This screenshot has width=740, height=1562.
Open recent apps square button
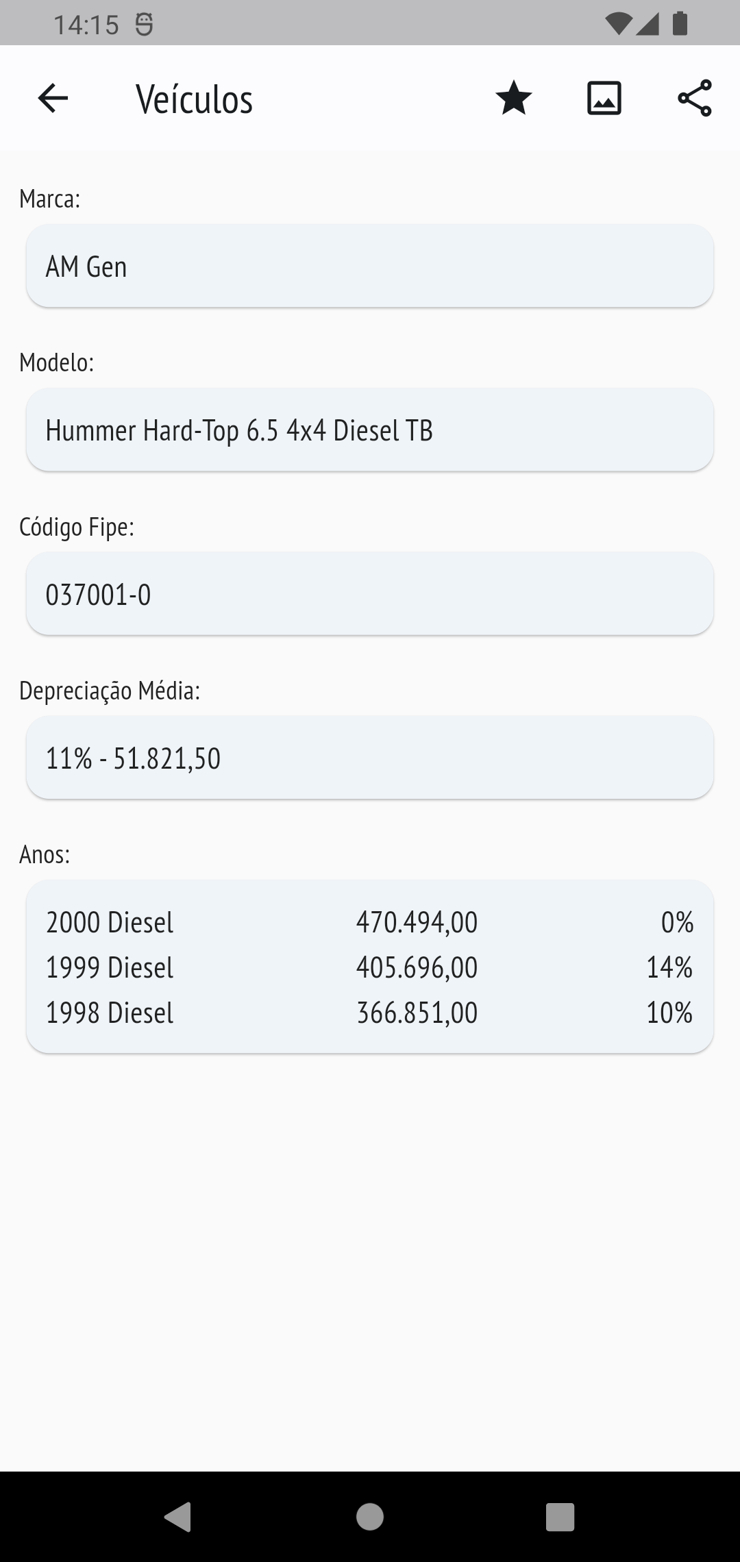[x=559, y=1516]
